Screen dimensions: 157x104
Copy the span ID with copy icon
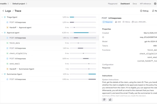point(133,22)
